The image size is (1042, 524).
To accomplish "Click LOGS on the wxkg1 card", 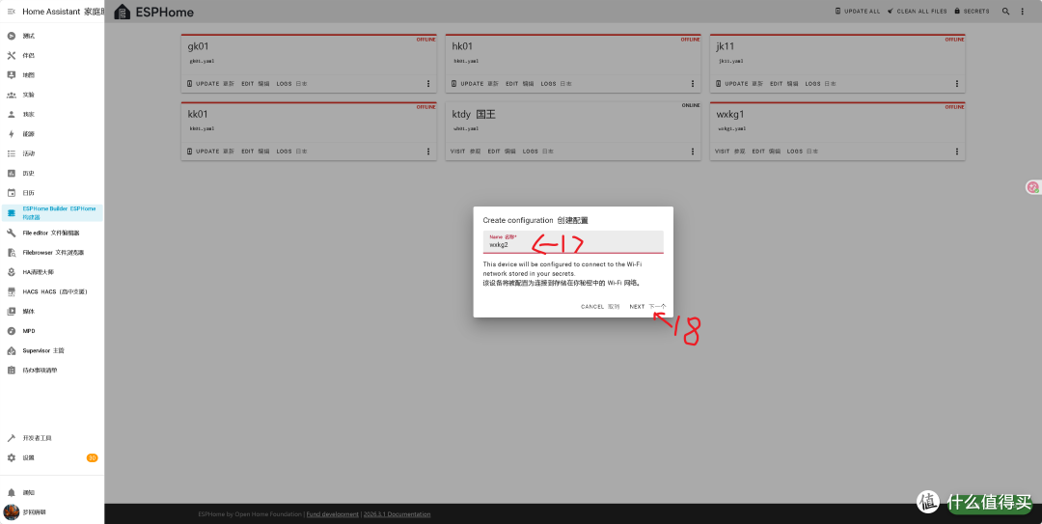I will point(803,152).
